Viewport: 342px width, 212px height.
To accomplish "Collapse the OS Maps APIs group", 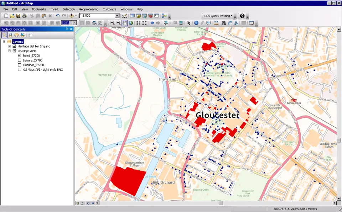I will tap(9, 51).
